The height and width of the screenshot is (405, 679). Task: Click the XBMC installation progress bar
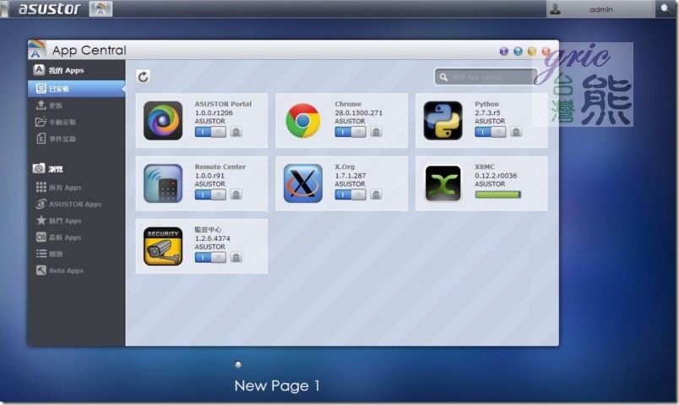(x=497, y=194)
